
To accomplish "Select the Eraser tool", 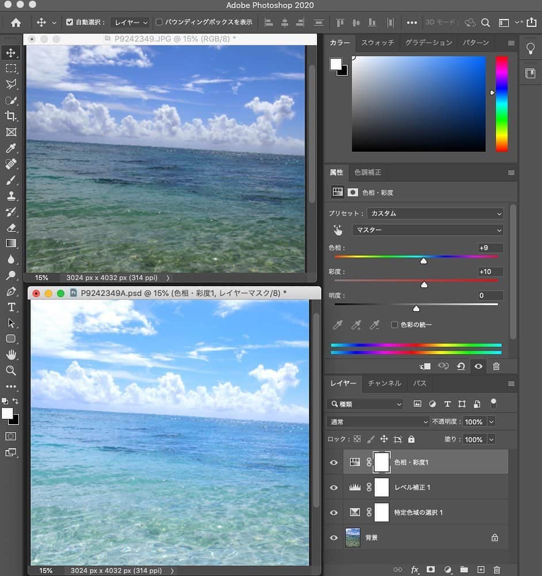I will click(11, 228).
